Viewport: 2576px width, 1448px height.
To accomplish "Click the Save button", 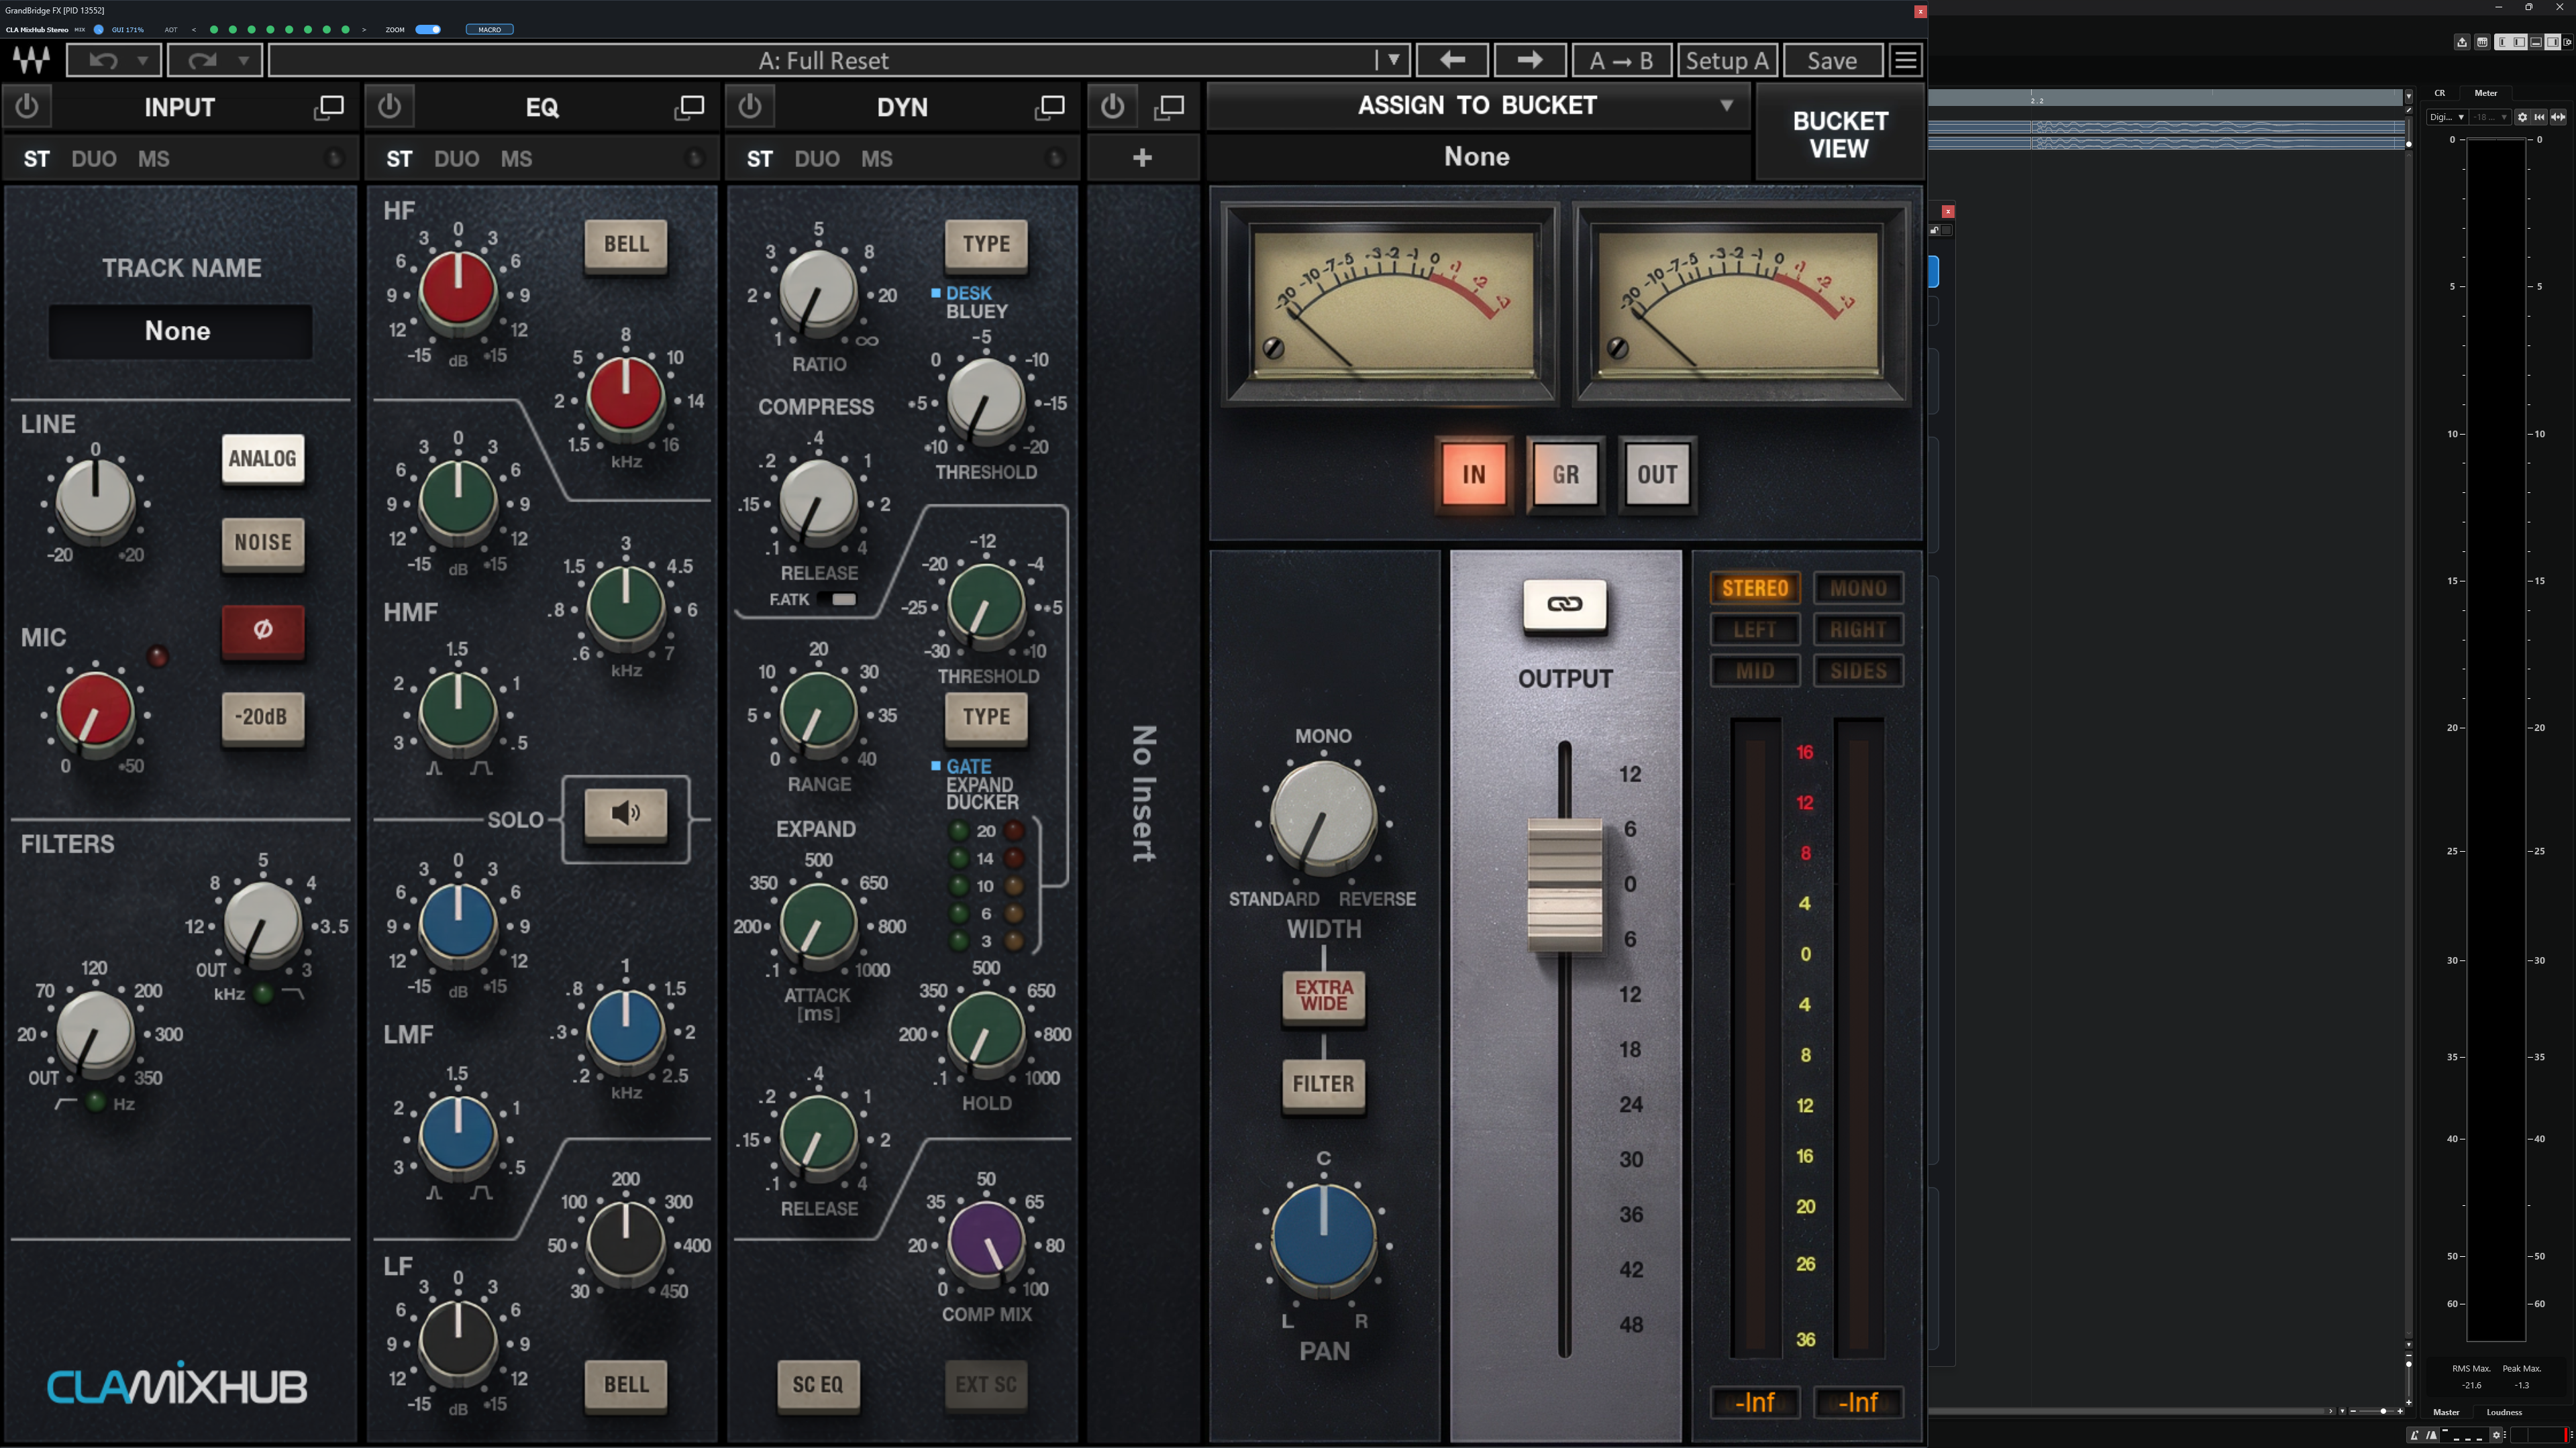I will coord(1832,60).
